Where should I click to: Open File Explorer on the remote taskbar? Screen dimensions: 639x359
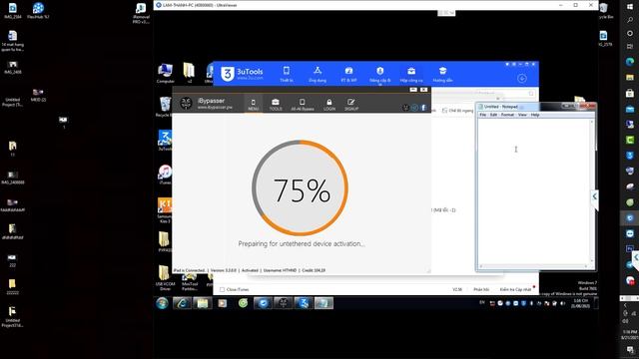(x=203, y=303)
